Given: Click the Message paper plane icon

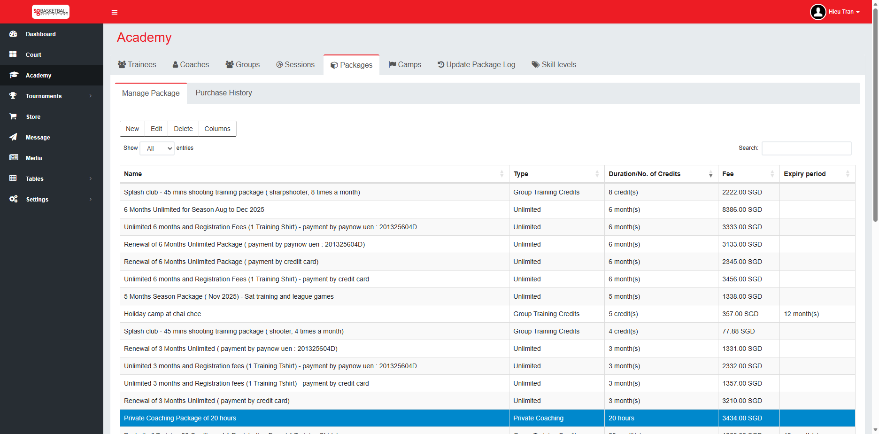Looking at the screenshot, I should pos(13,137).
